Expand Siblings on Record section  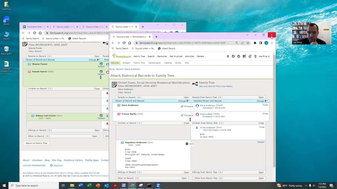coord(186,172)
